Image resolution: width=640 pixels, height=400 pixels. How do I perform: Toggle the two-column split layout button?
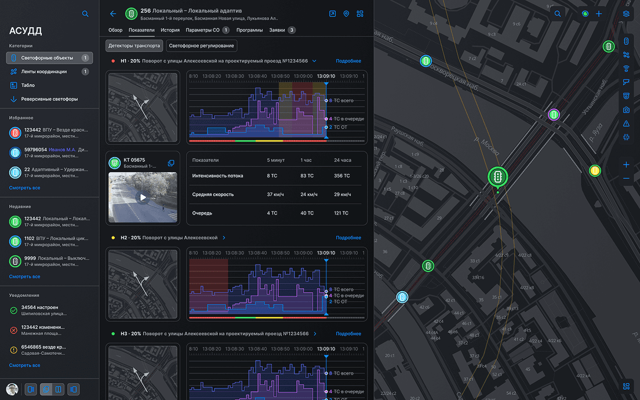(x=59, y=390)
